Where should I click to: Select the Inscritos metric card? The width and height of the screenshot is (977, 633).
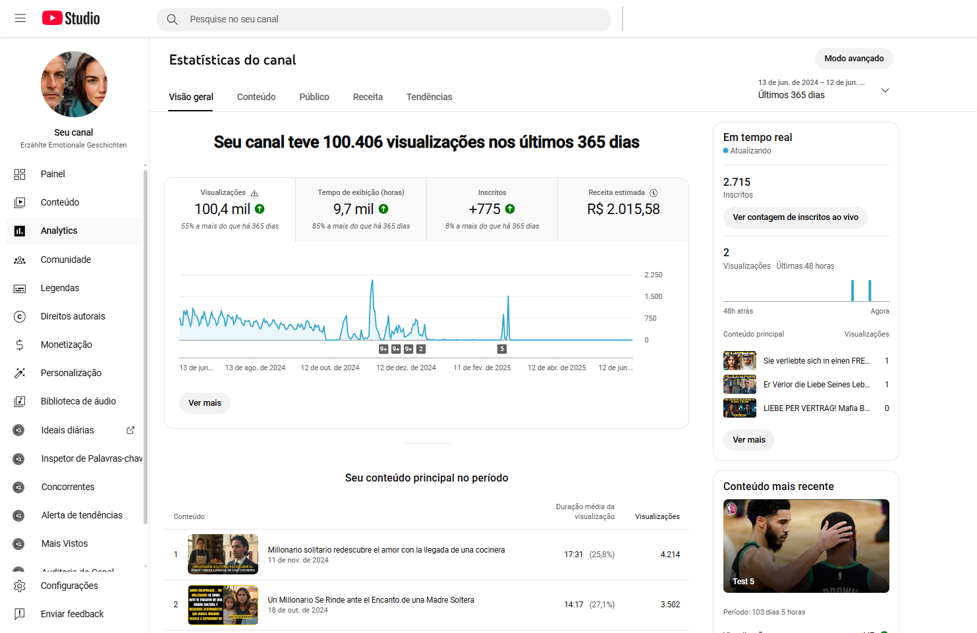(x=492, y=209)
